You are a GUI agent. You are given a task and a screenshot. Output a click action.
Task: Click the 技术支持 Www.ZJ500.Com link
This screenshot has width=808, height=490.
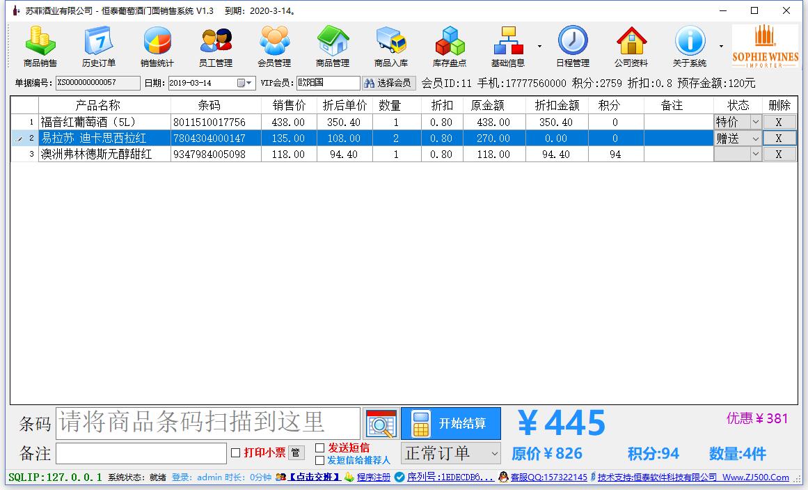(693, 477)
